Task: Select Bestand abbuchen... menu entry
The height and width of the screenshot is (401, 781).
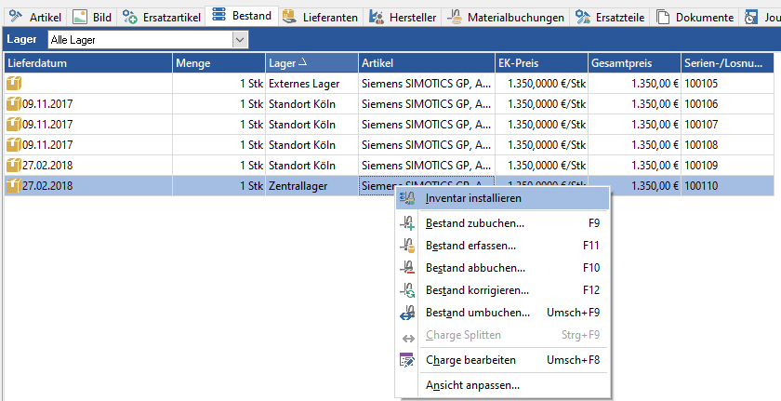Action: (503, 268)
